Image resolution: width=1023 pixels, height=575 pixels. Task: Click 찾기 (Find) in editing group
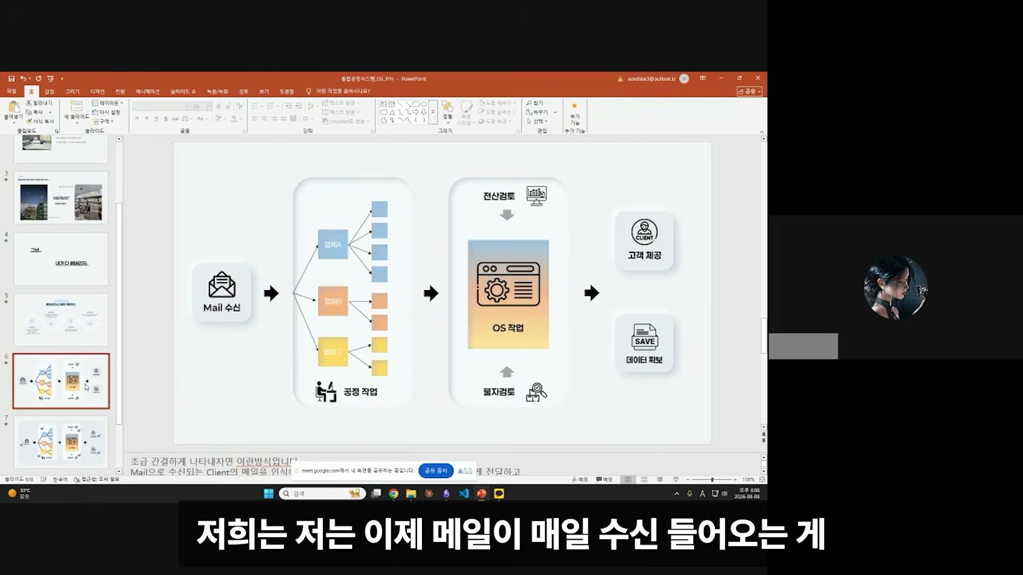pos(535,103)
